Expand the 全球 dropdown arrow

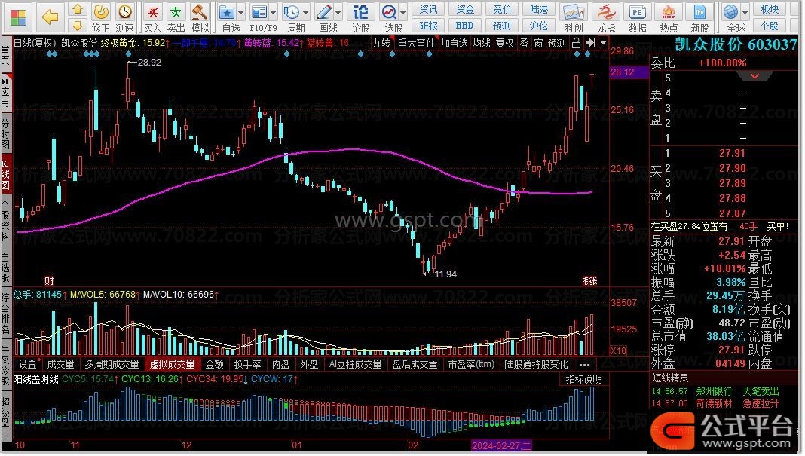pyautogui.click(x=745, y=12)
